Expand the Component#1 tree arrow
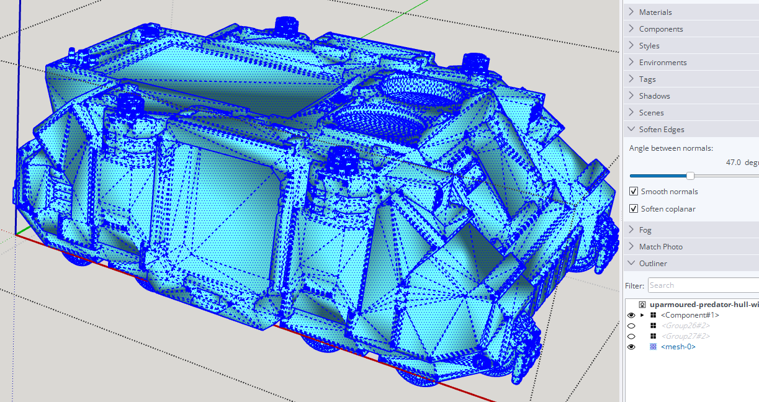Screen dimensions: 759x402 pyautogui.click(x=642, y=315)
